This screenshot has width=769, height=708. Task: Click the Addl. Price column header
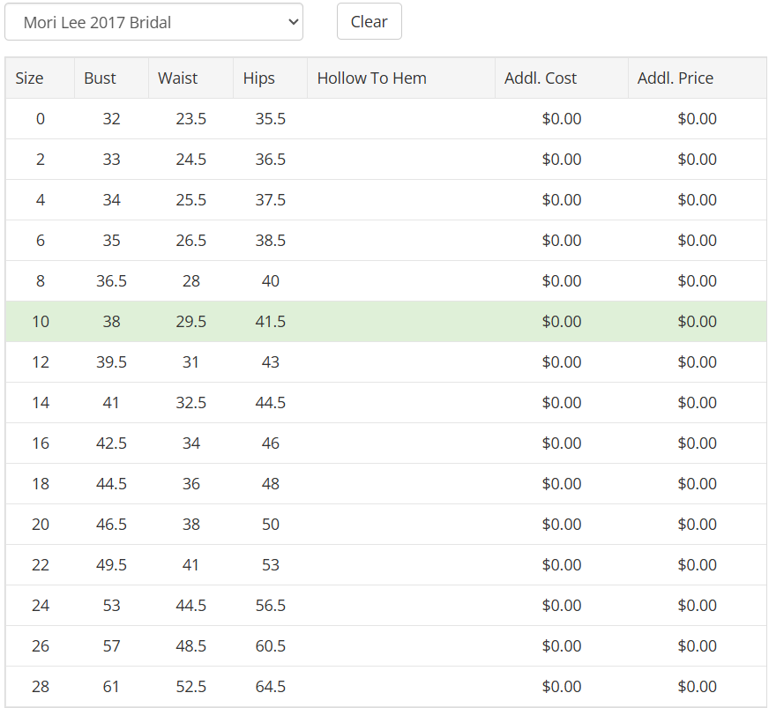697,78
